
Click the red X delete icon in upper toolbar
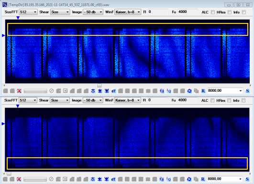coord(19,91)
